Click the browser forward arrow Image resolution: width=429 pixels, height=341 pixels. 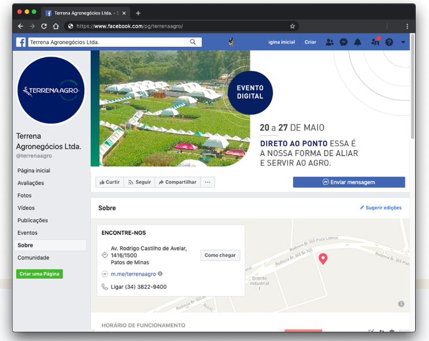[32, 26]
